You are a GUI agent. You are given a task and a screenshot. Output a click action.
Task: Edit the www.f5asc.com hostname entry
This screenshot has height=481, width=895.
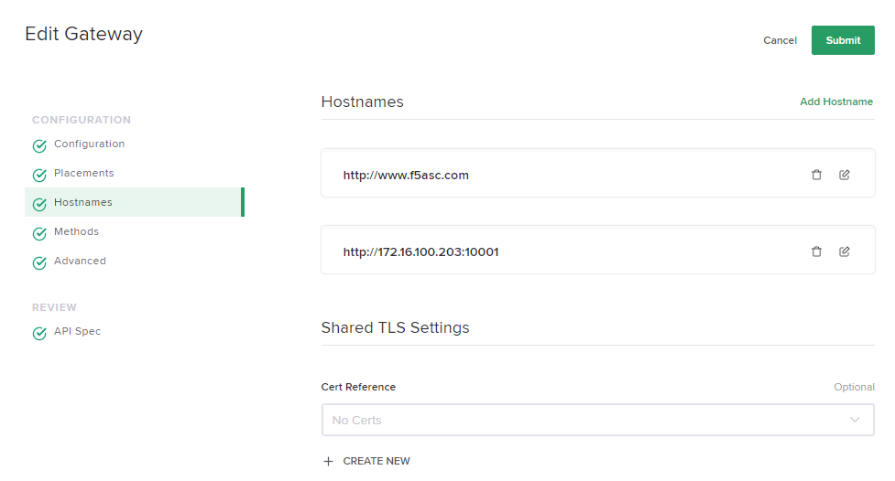[845, 175]
